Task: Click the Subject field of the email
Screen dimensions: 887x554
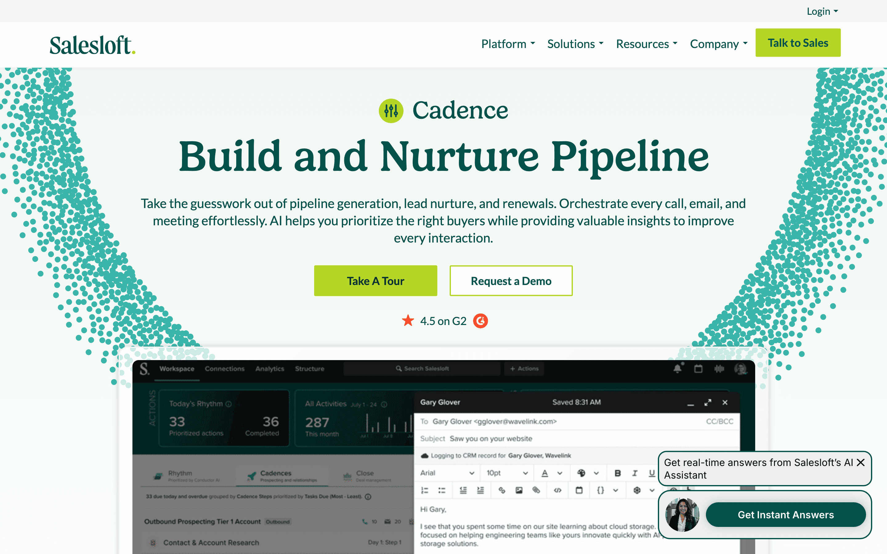Action: coord(577,439)
